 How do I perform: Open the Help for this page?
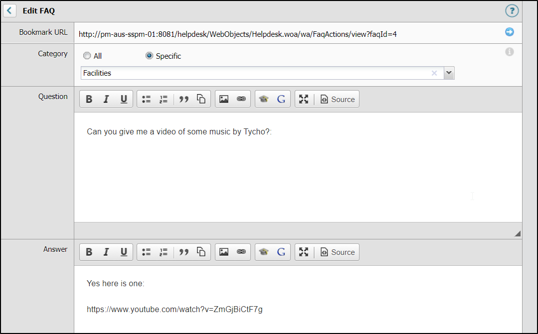(512, 10)
